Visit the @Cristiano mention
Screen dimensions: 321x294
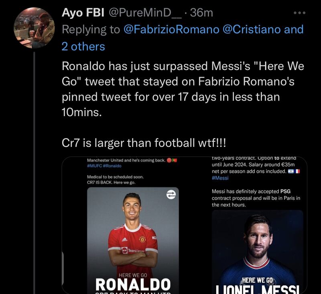point(251,29)
